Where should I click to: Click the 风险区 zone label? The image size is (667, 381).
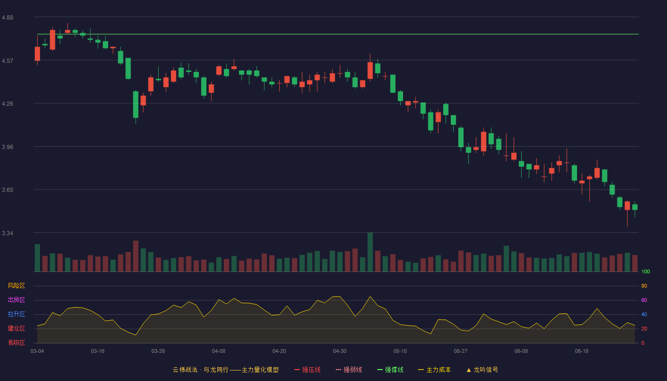pyautogui.click(x=16, y=286)
